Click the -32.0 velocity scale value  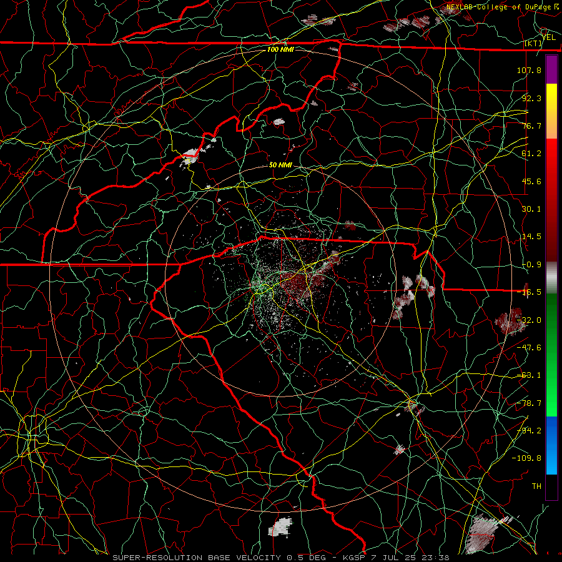(x=529, y=320)
